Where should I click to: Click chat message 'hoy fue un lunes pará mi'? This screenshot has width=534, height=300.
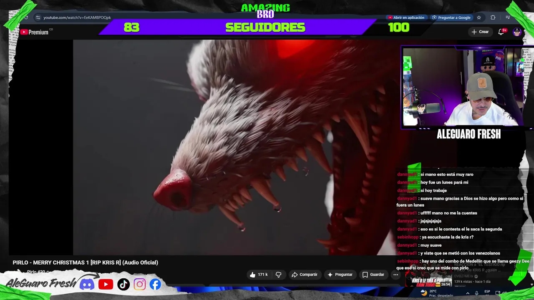pyautogui.click(x=444, y=182)
